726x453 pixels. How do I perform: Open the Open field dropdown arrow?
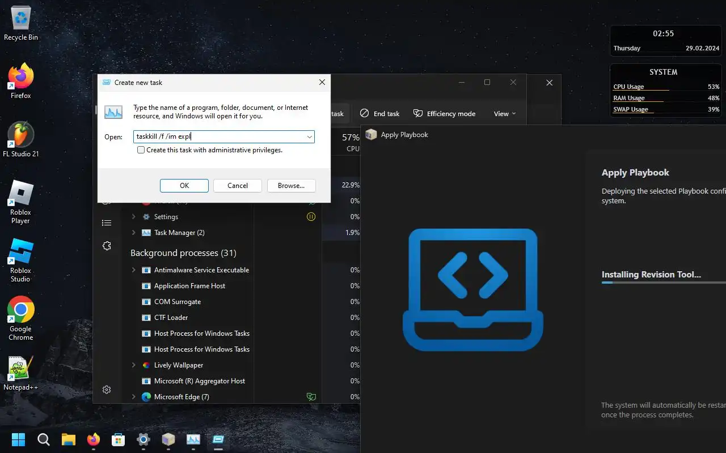coord(310,136)
